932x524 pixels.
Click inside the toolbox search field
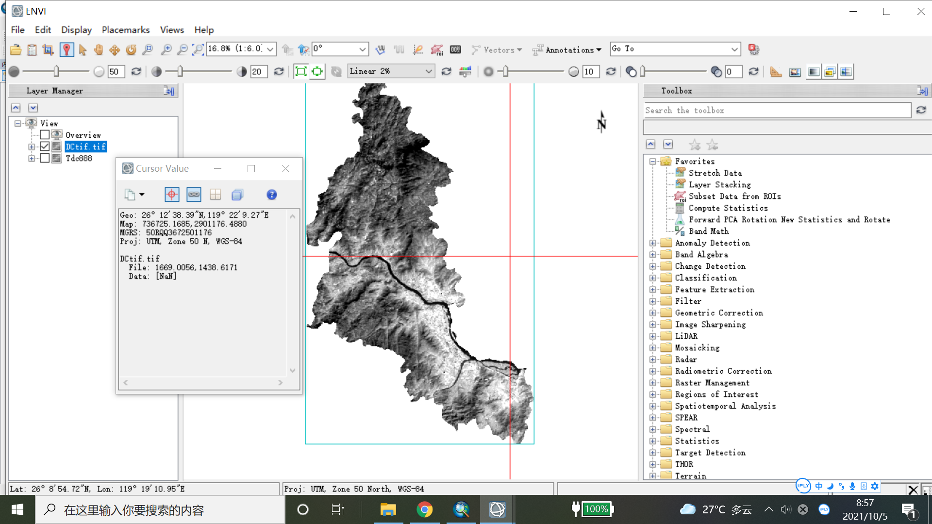click(777, 110)
